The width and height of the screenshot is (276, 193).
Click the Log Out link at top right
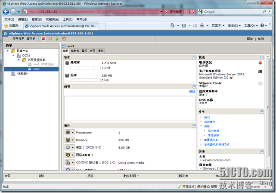(x=261, y=39)
